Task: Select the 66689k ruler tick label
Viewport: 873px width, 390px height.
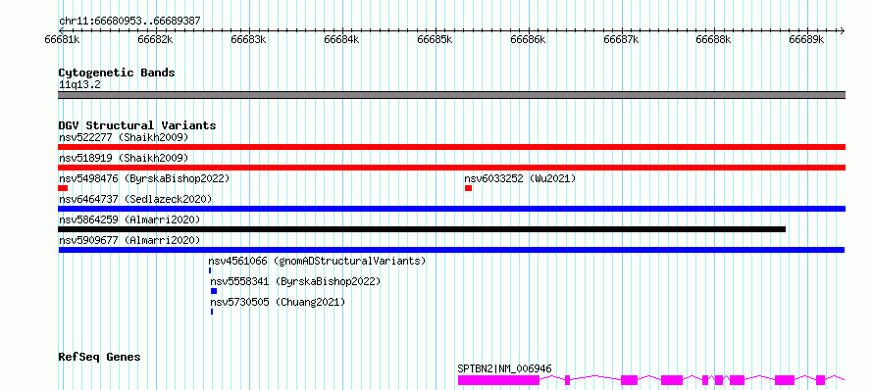Action: 807,40
